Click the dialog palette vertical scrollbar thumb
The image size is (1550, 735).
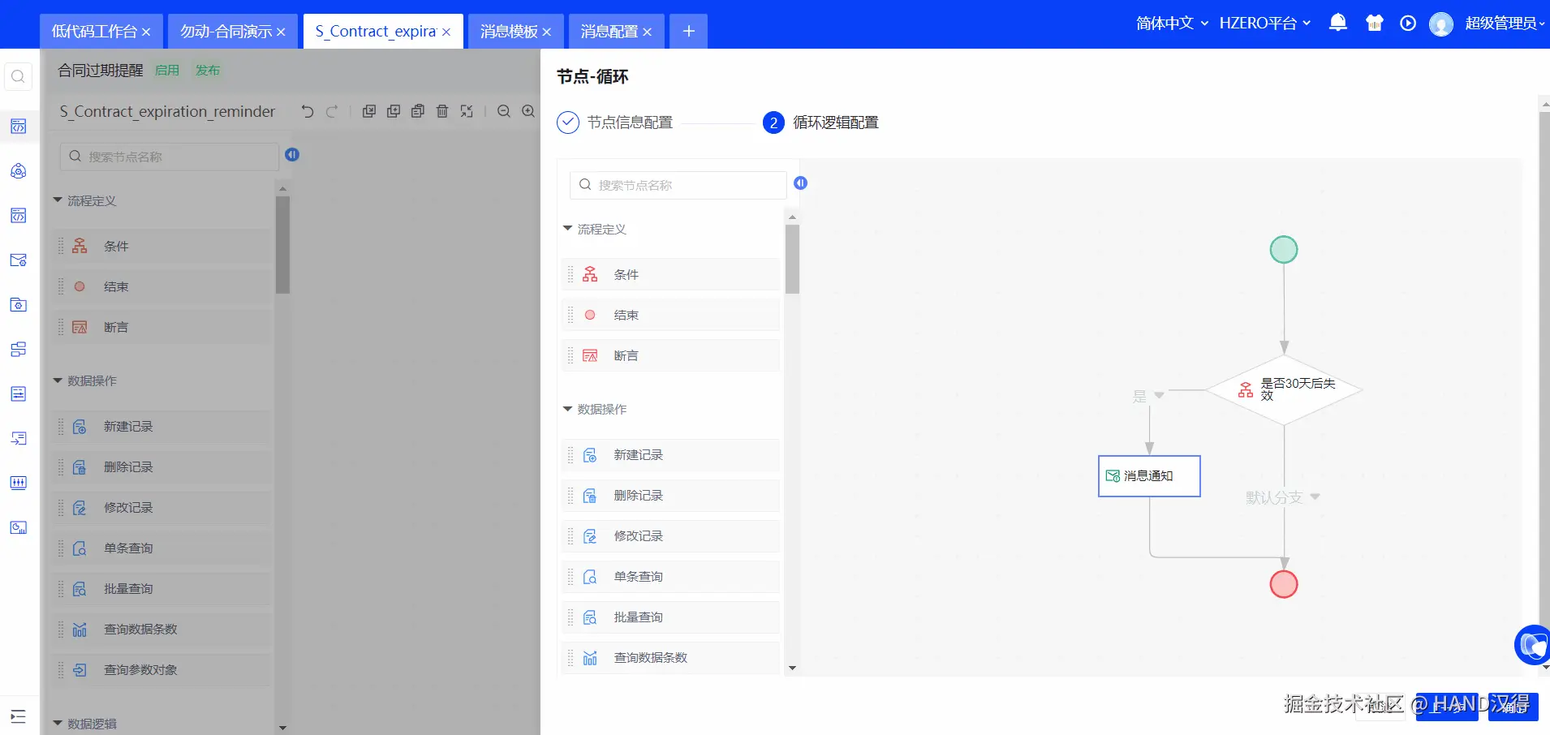[793, 259]
